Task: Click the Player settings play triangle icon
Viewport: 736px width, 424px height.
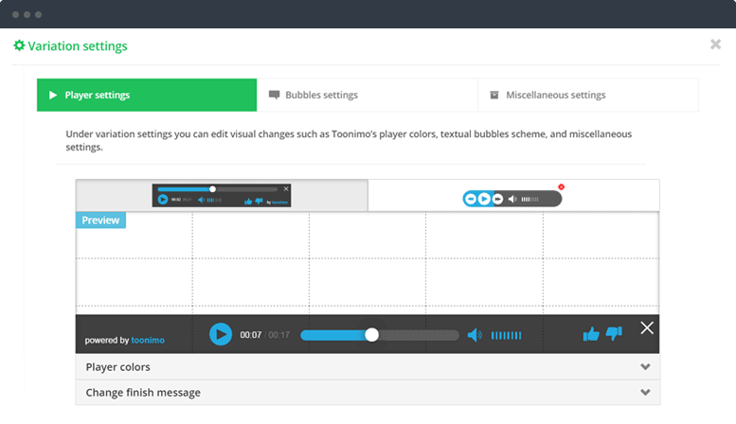Action: coord(53,95)
